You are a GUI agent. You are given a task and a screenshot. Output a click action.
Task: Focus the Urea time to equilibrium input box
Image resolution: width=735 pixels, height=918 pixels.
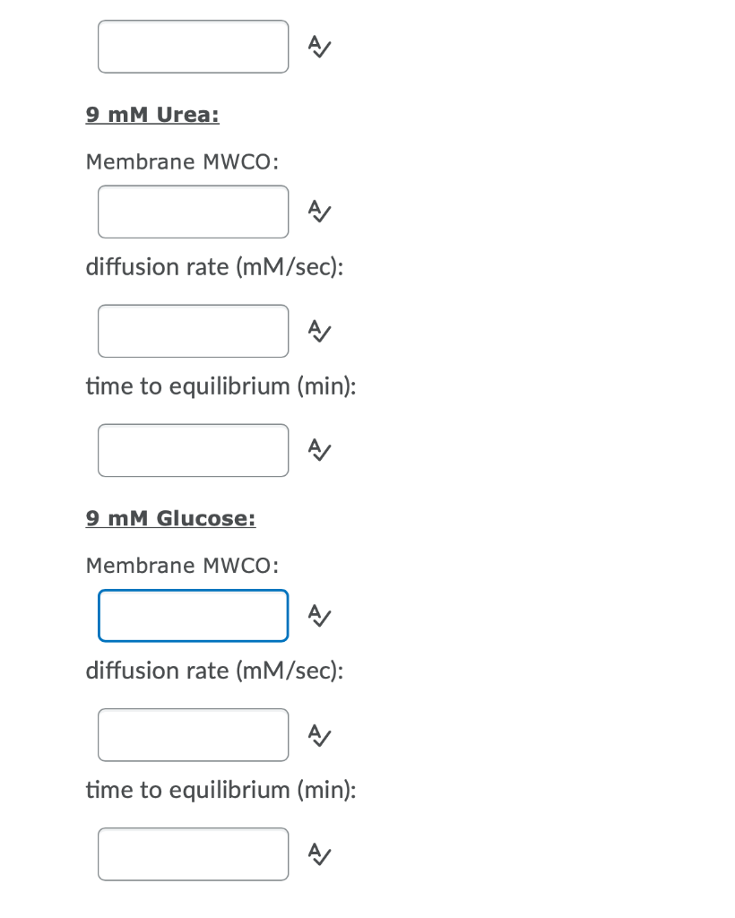coord(194,450)
